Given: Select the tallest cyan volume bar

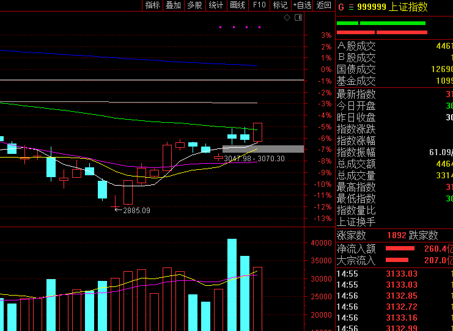Looking at the screenshot, I should 232,285.
